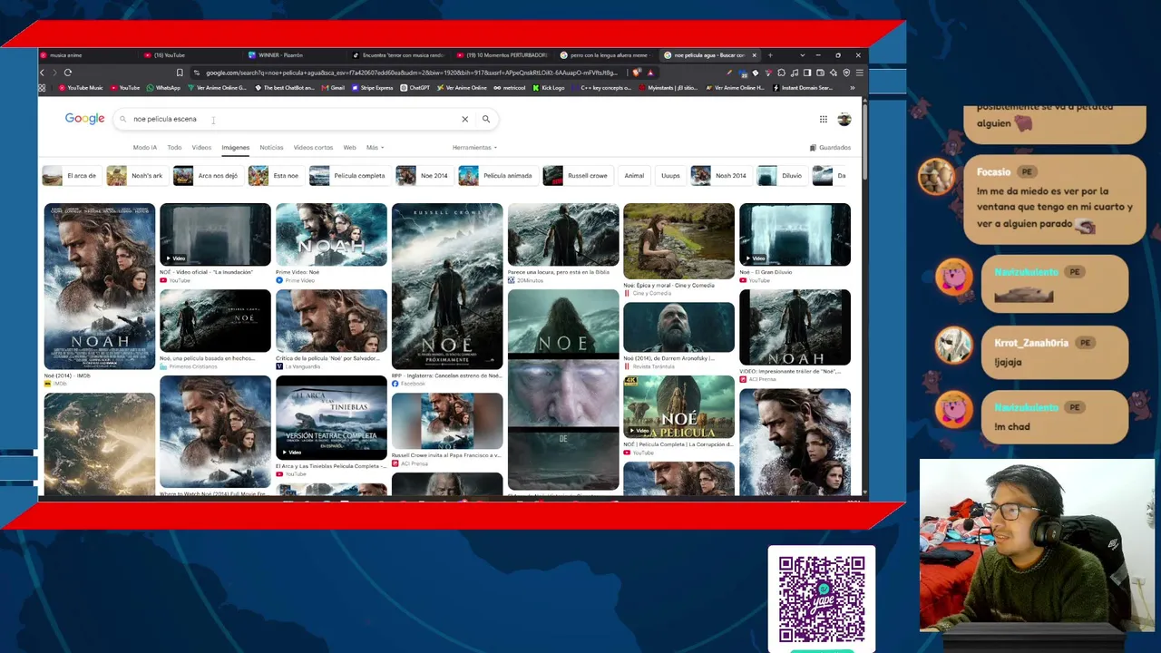Open the metricool bookmark

(510, 88)
